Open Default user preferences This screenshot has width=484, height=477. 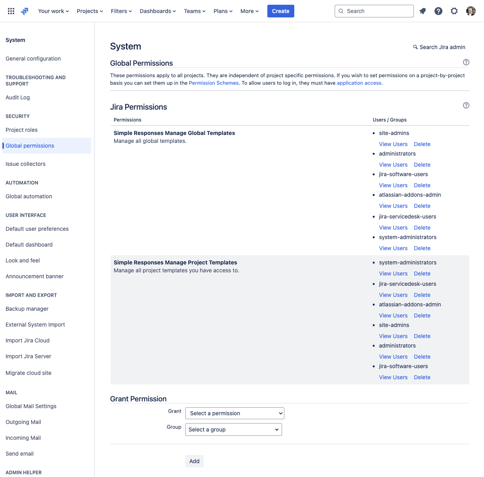(x=37, y=229)
